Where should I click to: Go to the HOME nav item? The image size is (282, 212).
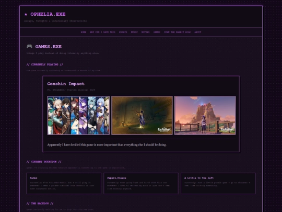(x=84, y=32)
